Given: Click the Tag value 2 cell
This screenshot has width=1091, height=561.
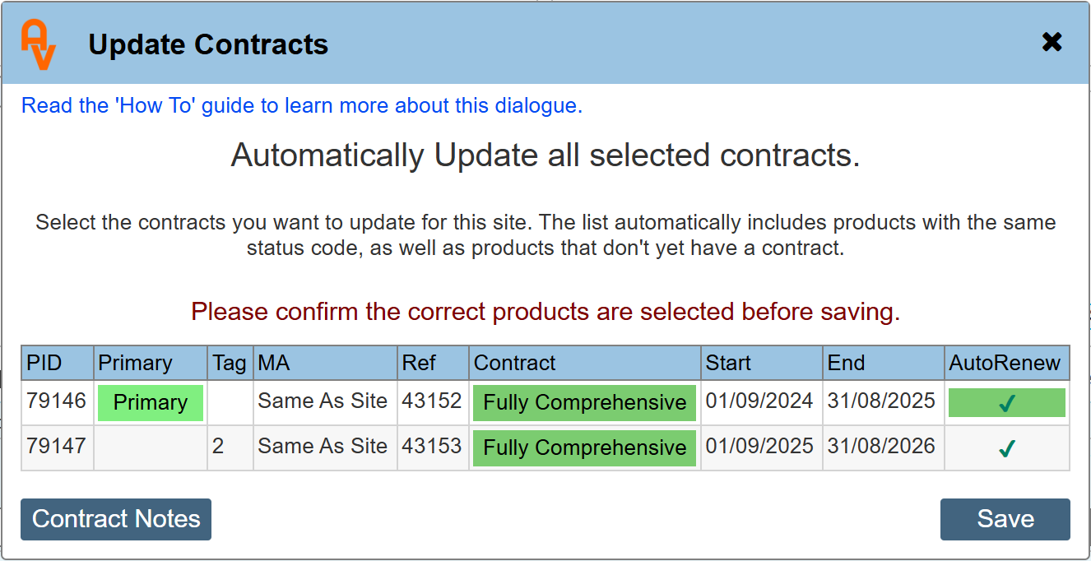Looking at the screenshot, I should (x=218, y=447).
